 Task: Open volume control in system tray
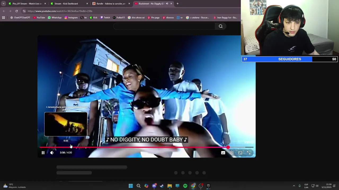point(317,186)
